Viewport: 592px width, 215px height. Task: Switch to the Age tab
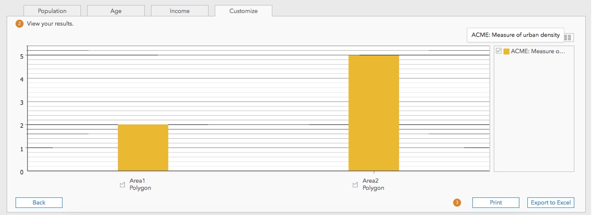pyautogui.click(x=116, y=11)
